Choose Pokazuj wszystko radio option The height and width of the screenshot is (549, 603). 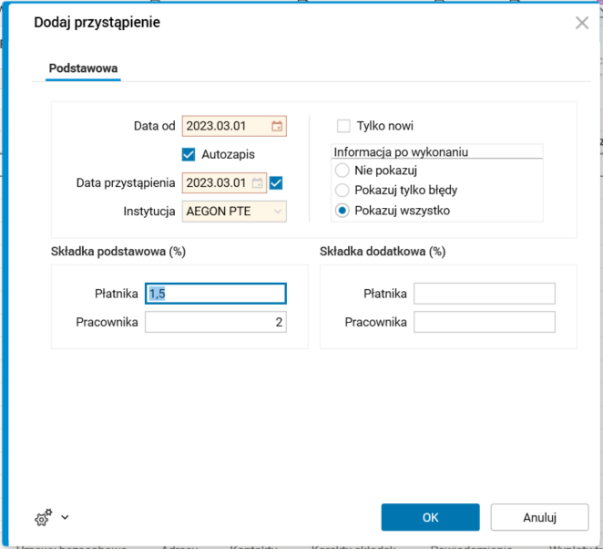click(x=342, y=211)
